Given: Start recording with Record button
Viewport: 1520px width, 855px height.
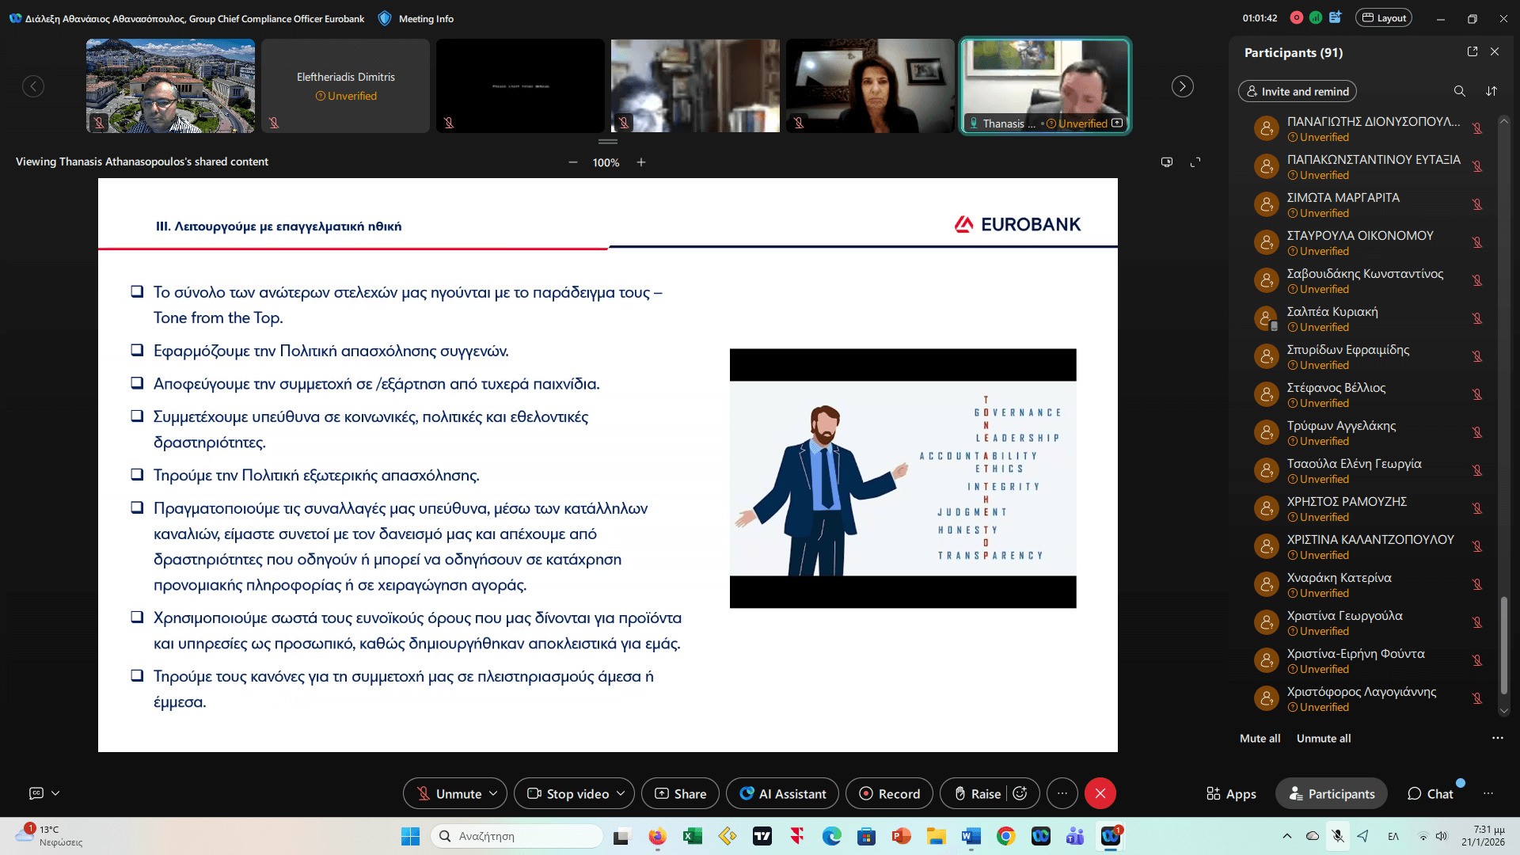Looking at the screenshot, I should (x=889, y=793).
